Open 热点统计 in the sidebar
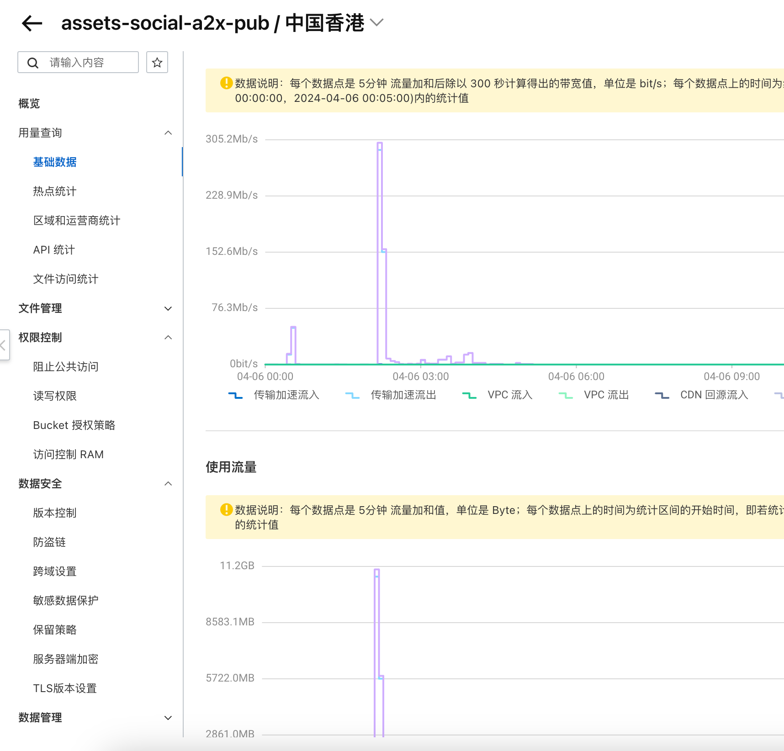 point(55,191)
